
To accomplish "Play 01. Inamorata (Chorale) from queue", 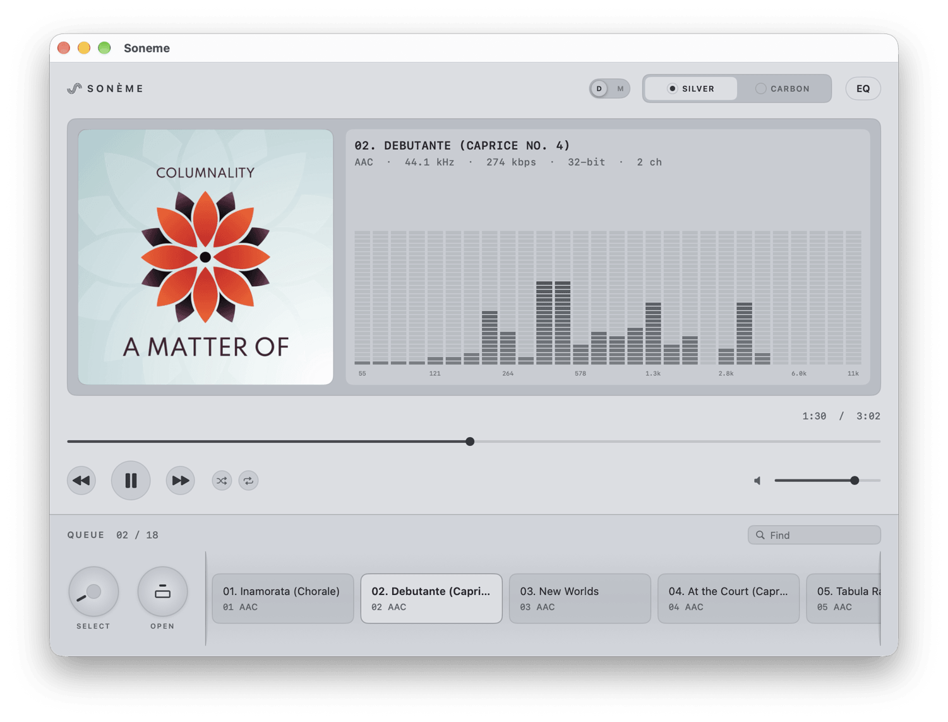I will click(x=283, y=598).
